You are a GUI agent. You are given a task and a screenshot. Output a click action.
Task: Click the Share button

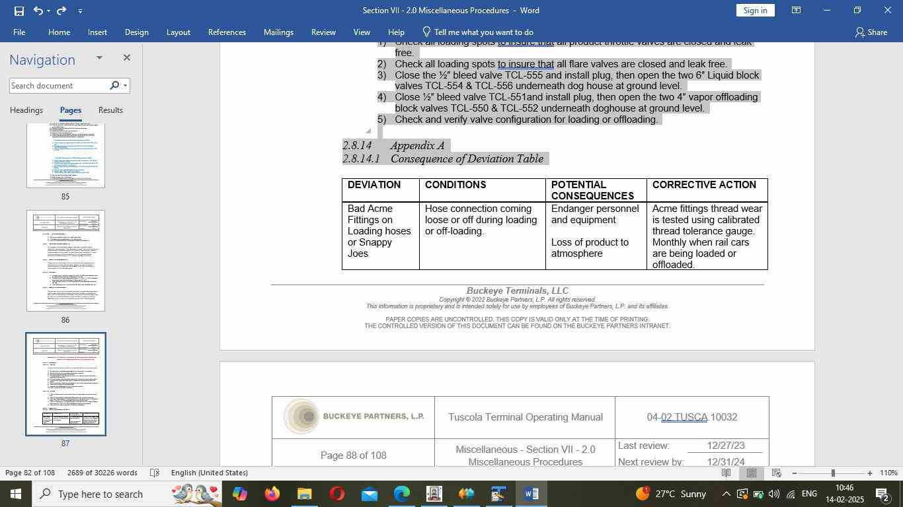tap(871, 32)
